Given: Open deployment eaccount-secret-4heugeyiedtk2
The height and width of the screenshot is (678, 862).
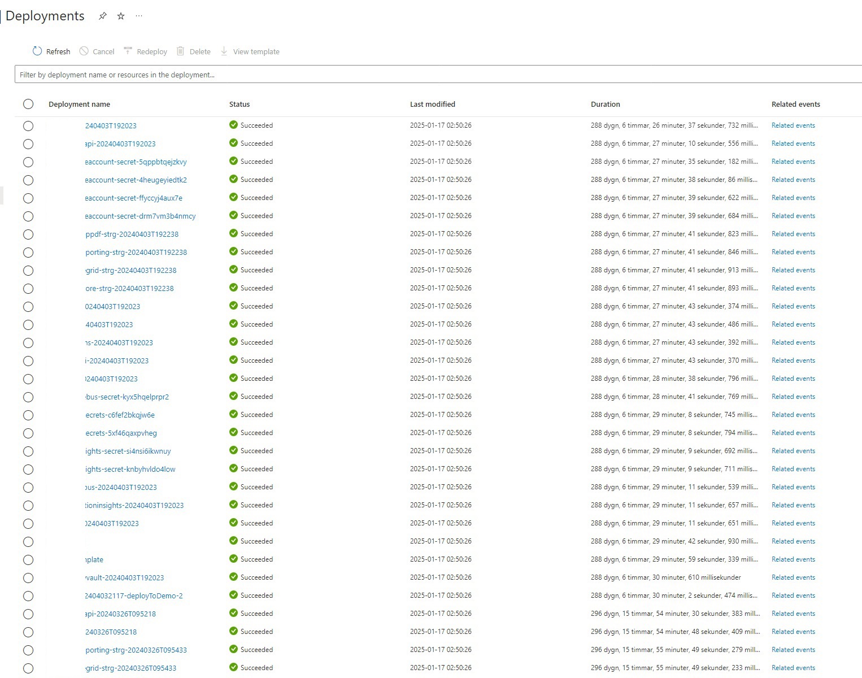Looking at the screenshot, I should 136,180.
